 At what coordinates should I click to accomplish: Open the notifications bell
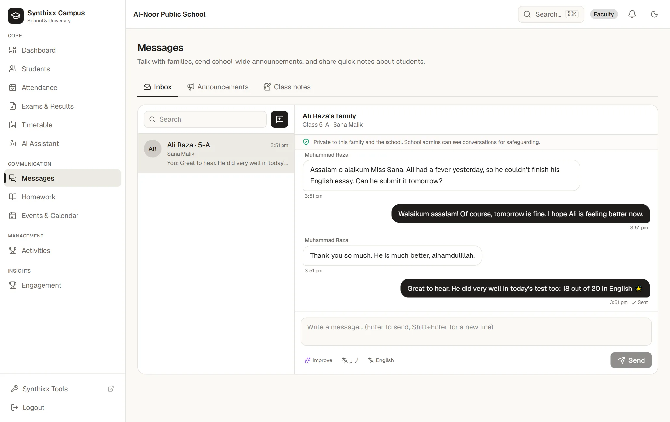pos(632,14)
